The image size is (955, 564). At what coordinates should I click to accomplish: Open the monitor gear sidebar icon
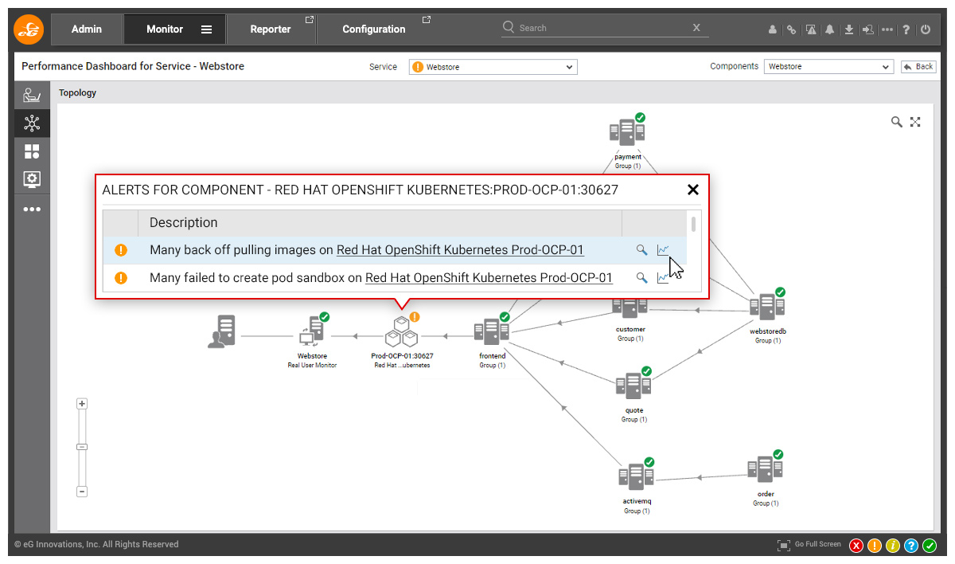tap(32, 179)
